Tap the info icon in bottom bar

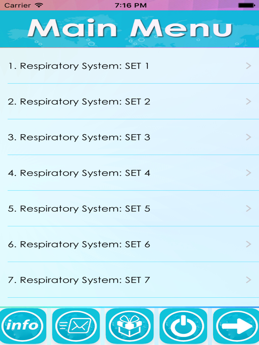pyautogui.click(x=23, y=326)
